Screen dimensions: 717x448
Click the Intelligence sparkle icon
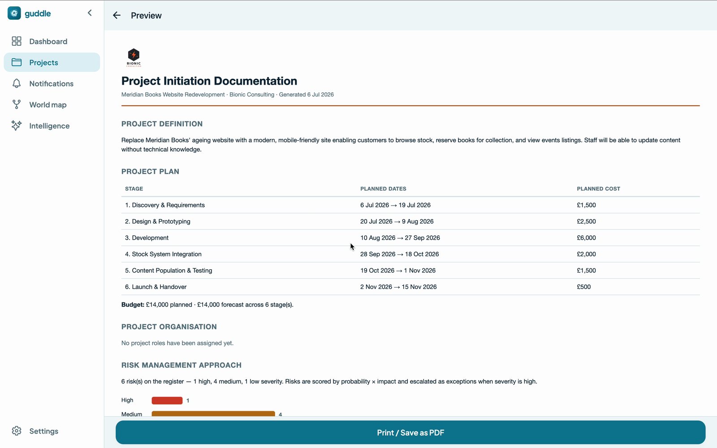(x=17, y=125)
